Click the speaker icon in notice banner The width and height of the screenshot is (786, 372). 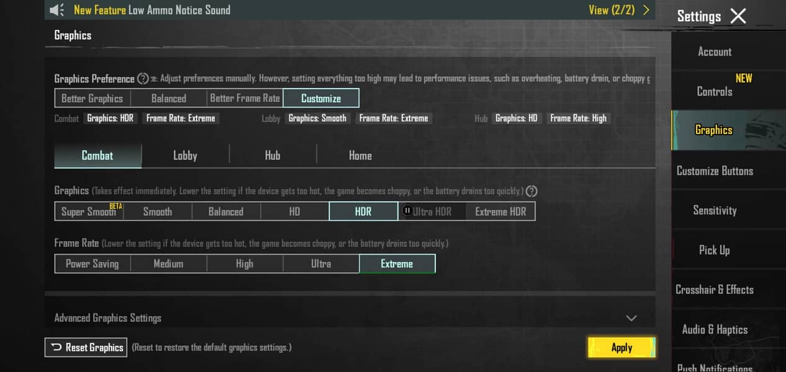click(x=56, y=10)
